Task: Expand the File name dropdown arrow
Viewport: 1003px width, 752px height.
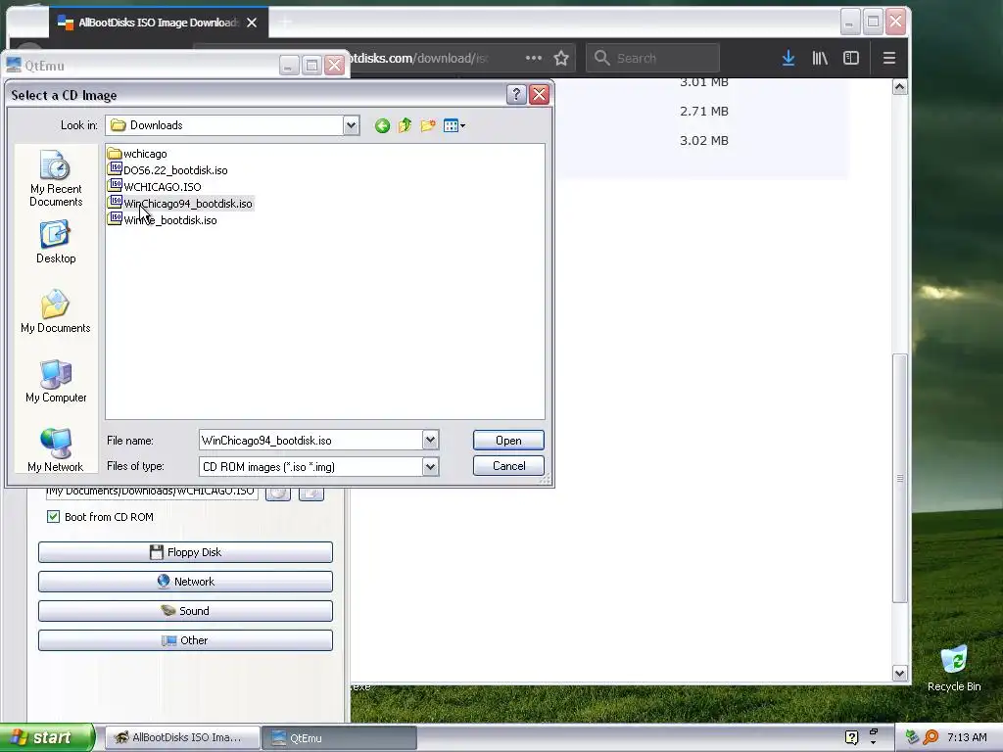Action: click(x=431, y=440)
